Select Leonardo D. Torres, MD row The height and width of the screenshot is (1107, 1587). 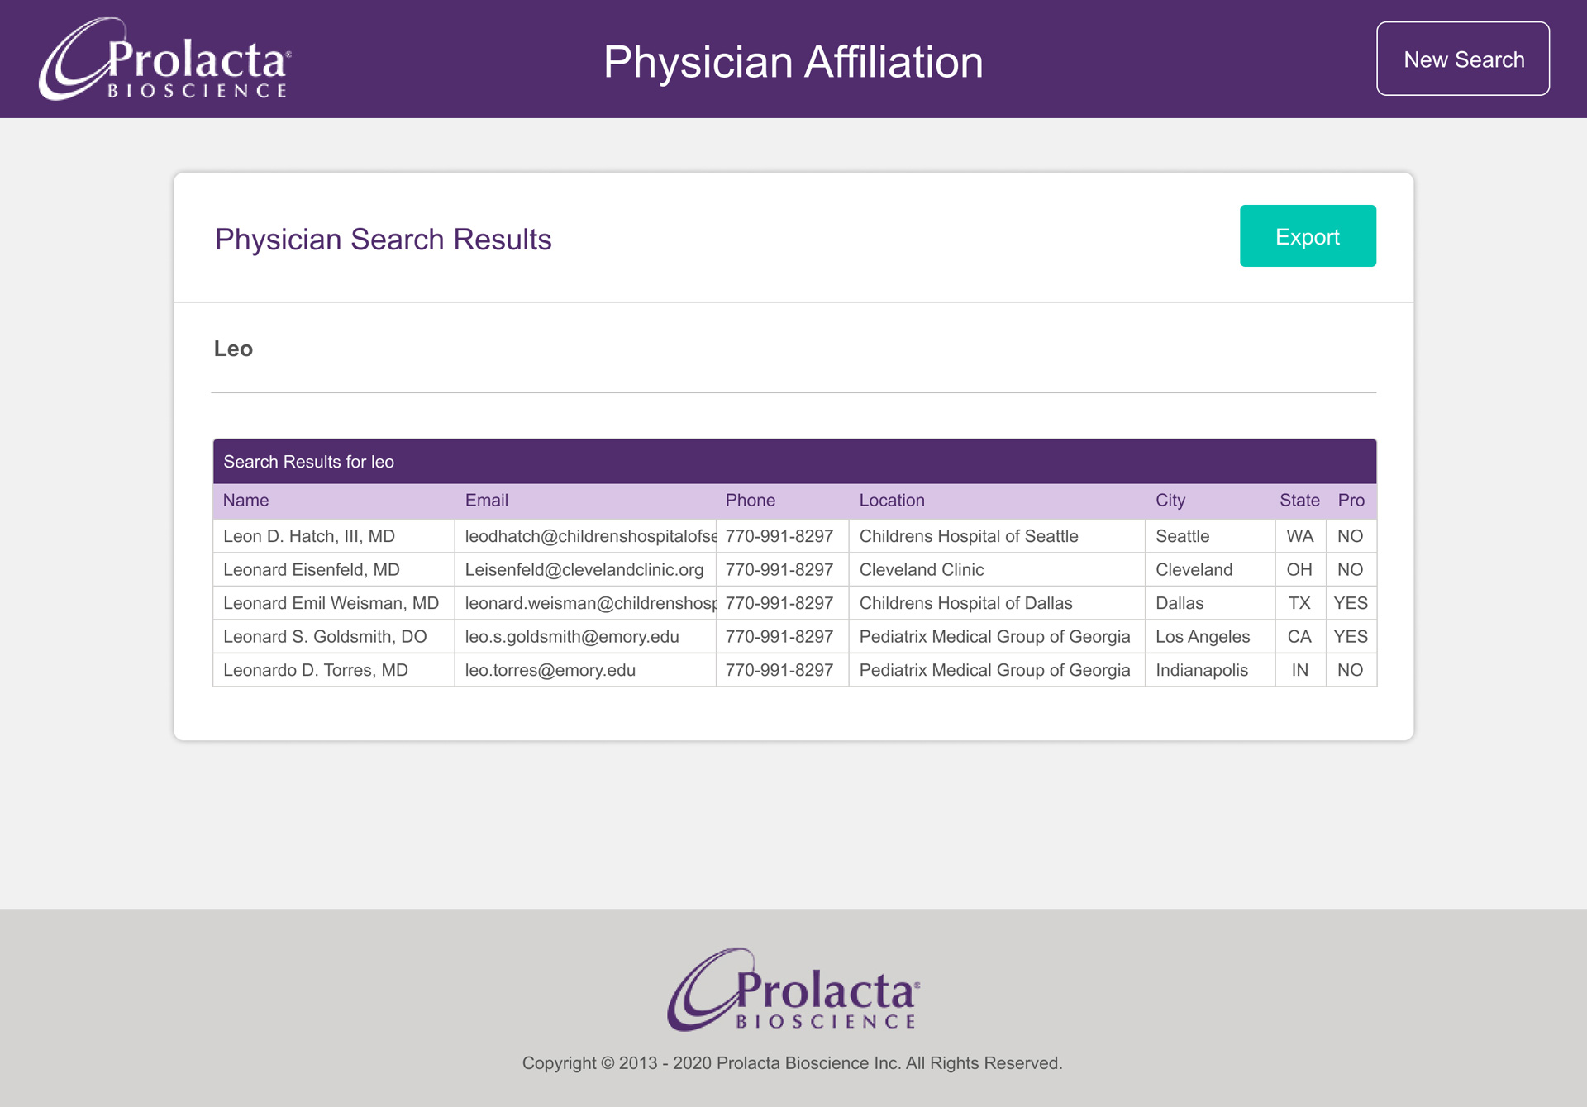[794, 670]
